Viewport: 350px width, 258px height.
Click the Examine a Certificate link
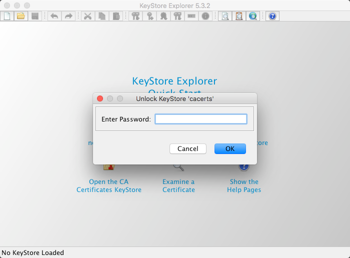click(x=178, y=185)
